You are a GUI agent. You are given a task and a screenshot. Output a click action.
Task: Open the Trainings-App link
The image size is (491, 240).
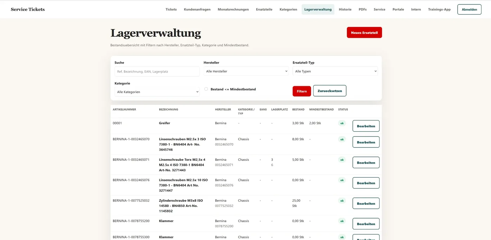[x=439, y=9]
